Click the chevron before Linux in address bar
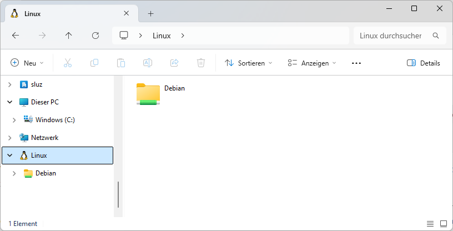 click(x=140, y=36)
